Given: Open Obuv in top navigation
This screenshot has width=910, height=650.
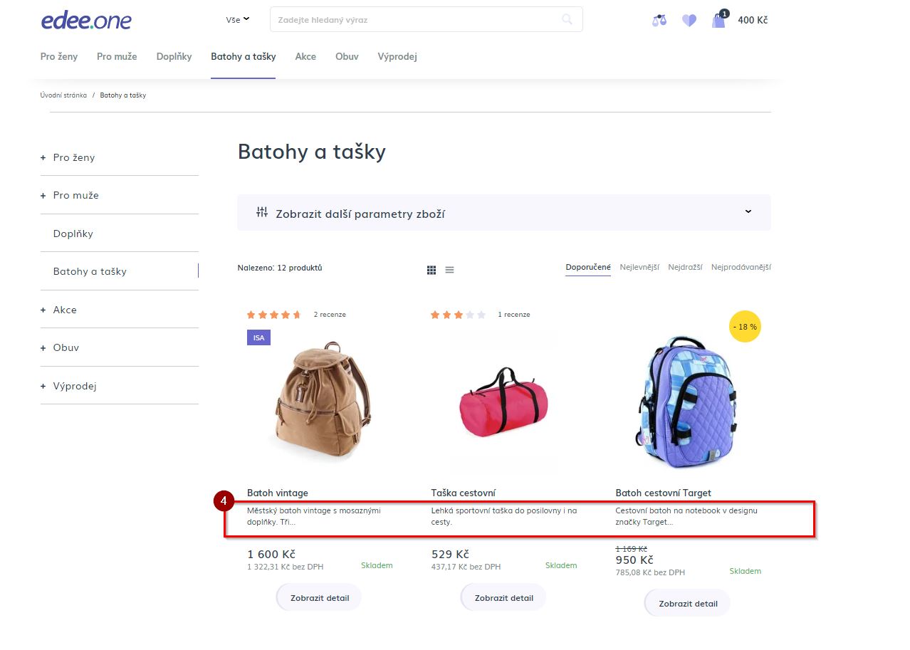Looking at the screenshot, I should pos(347,56).
